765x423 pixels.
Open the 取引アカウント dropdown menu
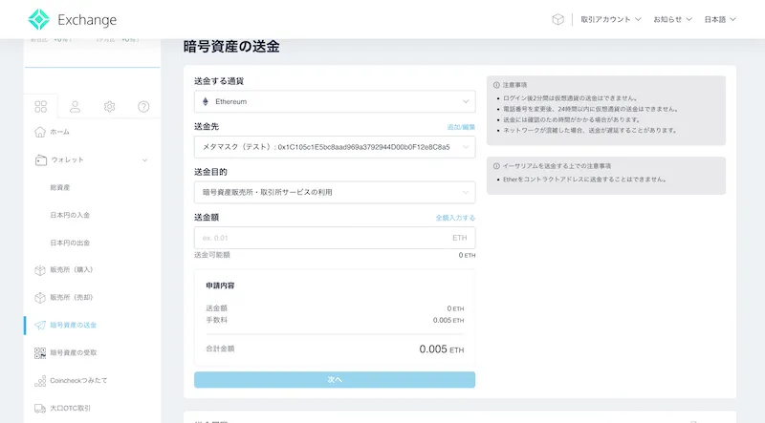pyautogui.click(x=610, y=19)
